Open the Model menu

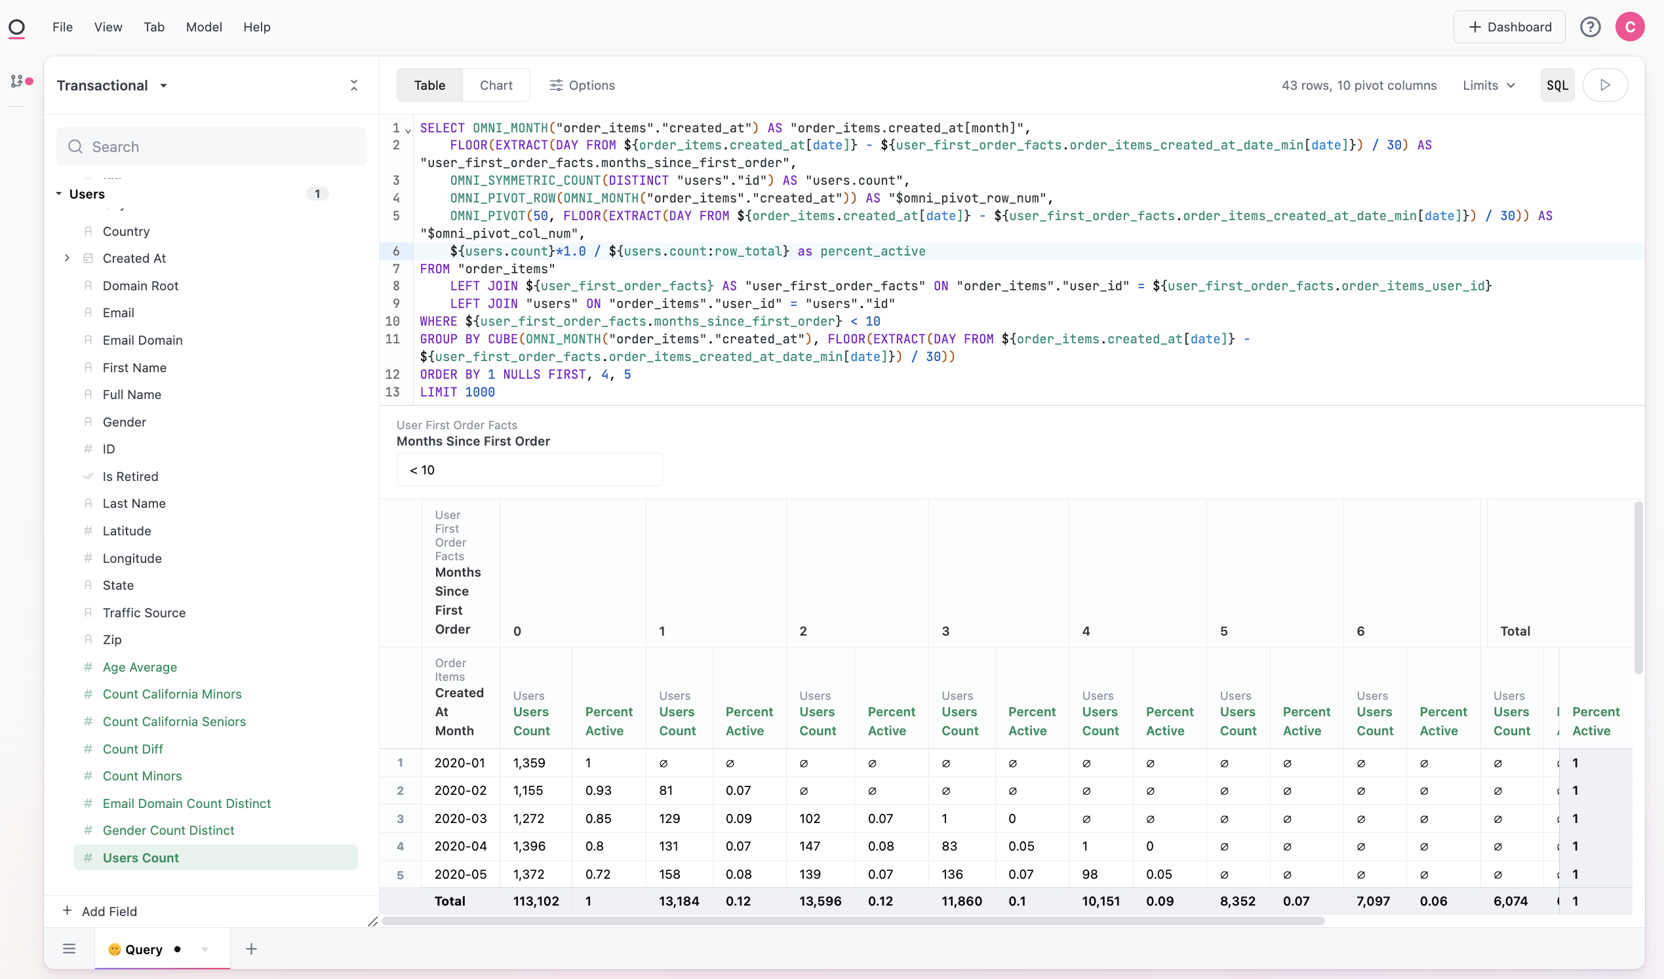[x=203, y=27]
